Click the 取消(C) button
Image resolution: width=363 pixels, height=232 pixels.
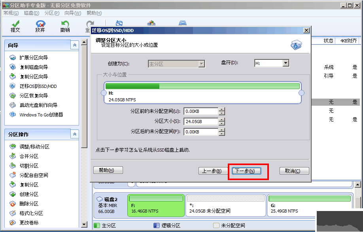(294, 171)
